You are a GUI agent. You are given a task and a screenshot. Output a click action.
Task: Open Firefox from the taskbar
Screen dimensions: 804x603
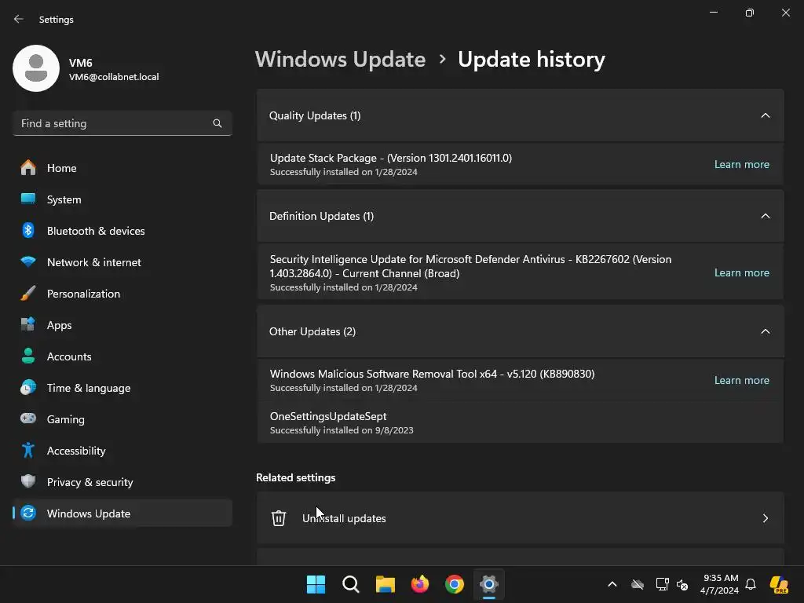pyautogui.click(x=420, y=584)
